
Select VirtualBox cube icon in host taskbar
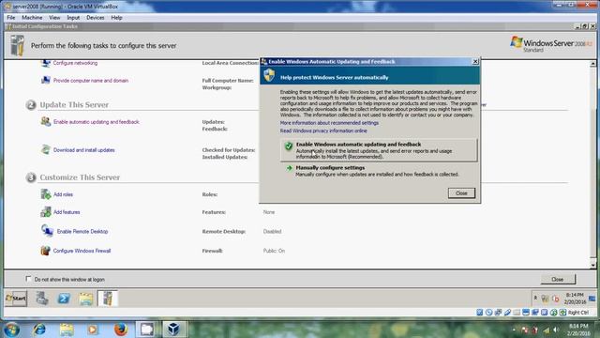pyautogui.click(x=174, y=330)
